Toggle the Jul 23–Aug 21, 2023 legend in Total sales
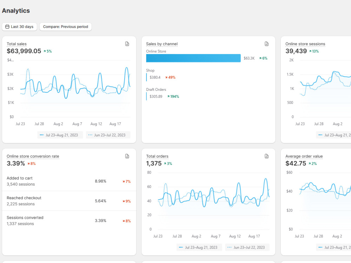Screen dimensions: 351x263 60,135
